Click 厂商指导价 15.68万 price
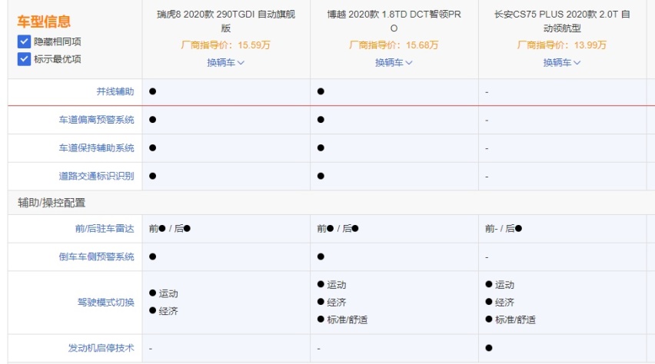 394,45
